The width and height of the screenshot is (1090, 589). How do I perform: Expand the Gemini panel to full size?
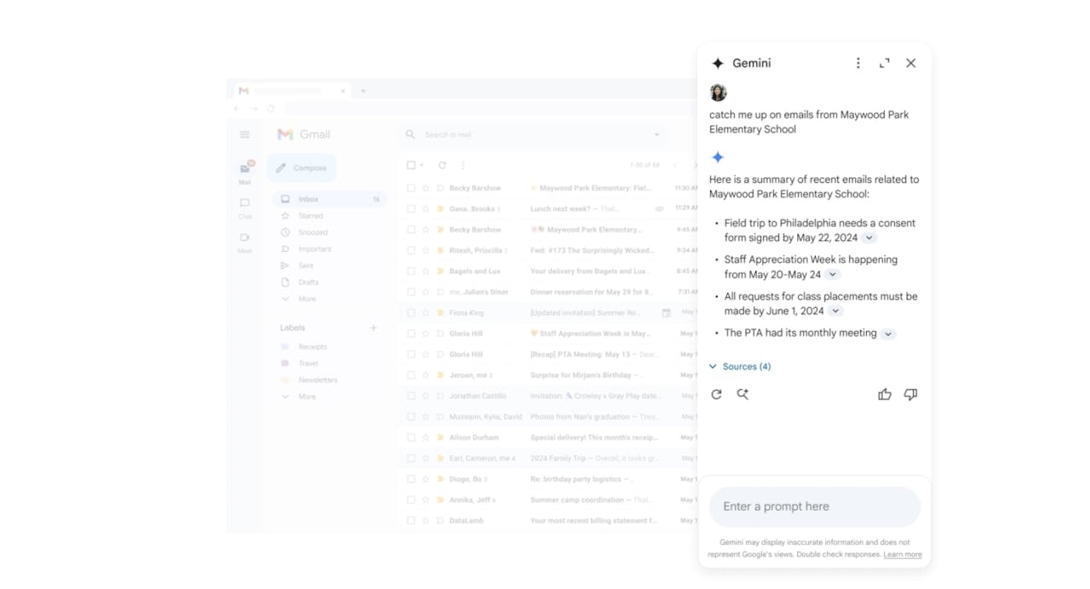coord(884,63)
